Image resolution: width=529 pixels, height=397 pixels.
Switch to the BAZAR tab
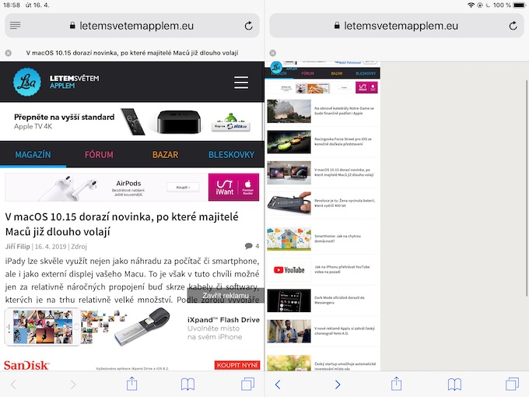[165, 155]
